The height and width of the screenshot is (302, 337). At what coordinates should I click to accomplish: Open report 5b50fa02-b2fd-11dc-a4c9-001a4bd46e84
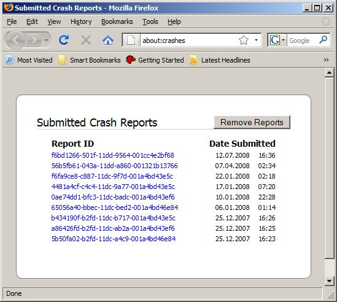pos(114,239)
